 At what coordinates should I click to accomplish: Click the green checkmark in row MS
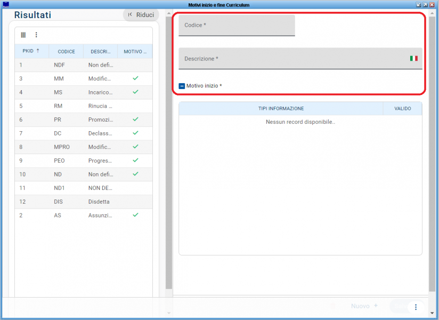click(135, 92)
